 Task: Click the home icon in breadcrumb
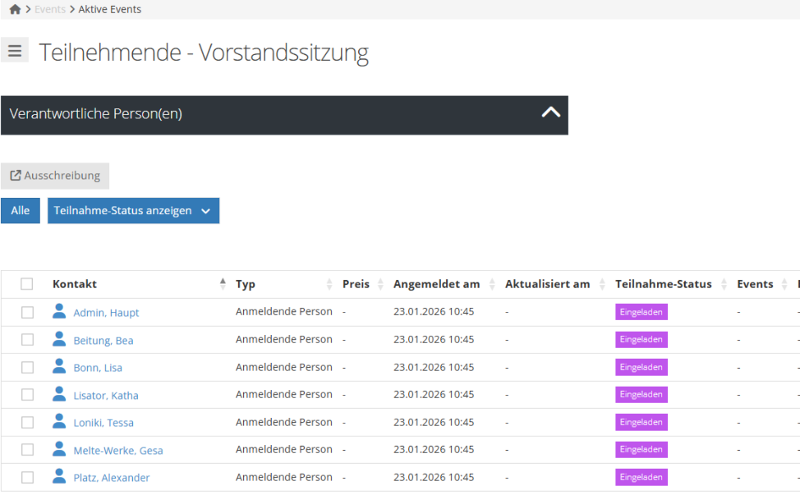[x=15, y=10]
